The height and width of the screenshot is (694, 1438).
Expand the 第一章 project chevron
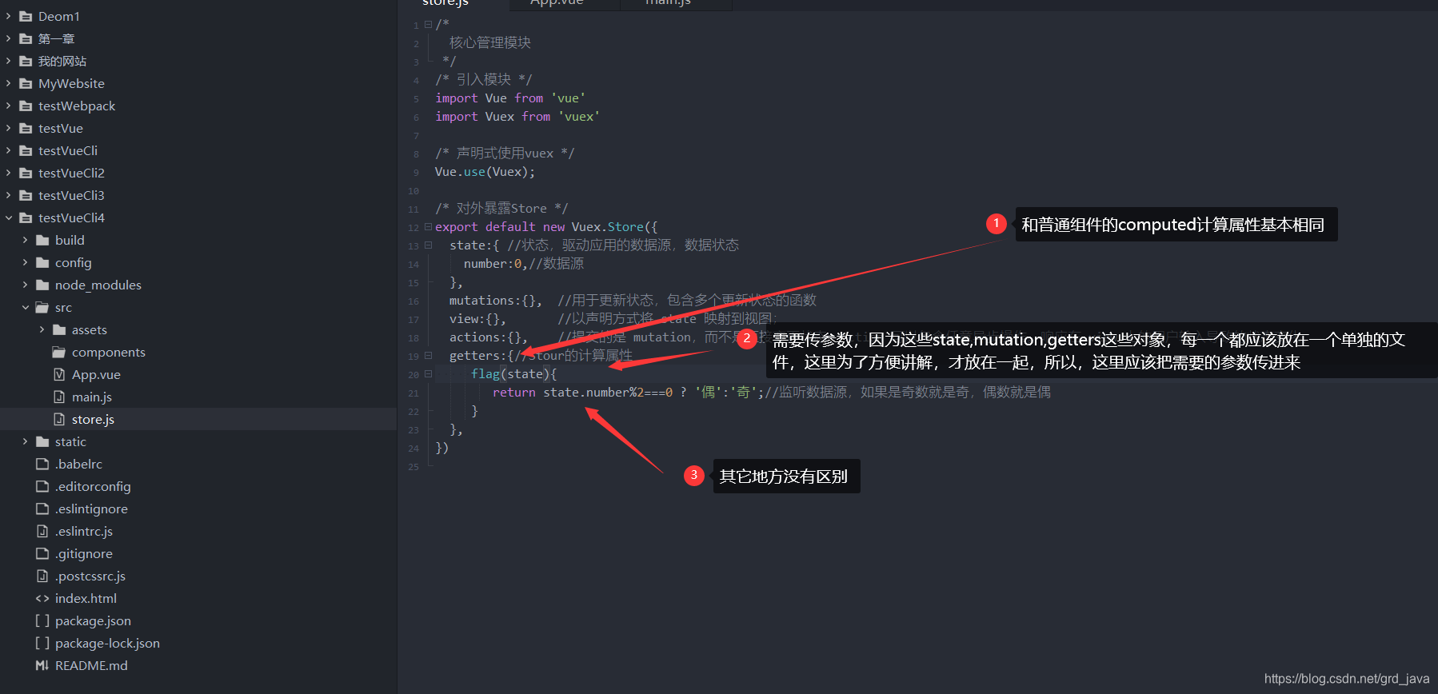coord(9,38)
